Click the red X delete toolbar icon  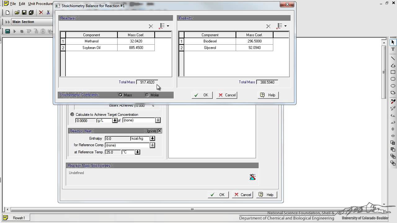click(x=41, y=13)
